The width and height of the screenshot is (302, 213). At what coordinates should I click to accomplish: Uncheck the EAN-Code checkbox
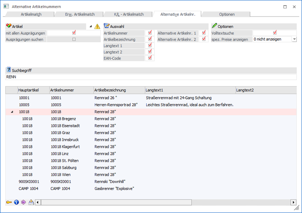click(x=150, y=58)
